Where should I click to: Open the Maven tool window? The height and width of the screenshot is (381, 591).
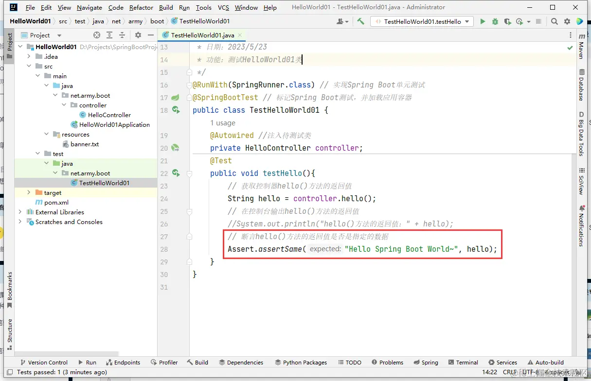582,46
